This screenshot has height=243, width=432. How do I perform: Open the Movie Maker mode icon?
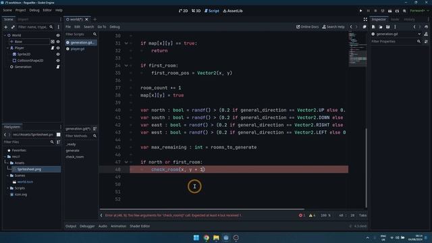(404, 11)
